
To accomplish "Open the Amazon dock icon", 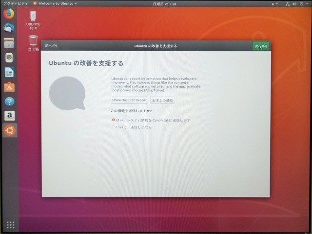I will pyautogui.click(x=9, y=116).
